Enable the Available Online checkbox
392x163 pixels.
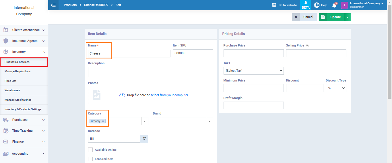click(x=90, y=150)
